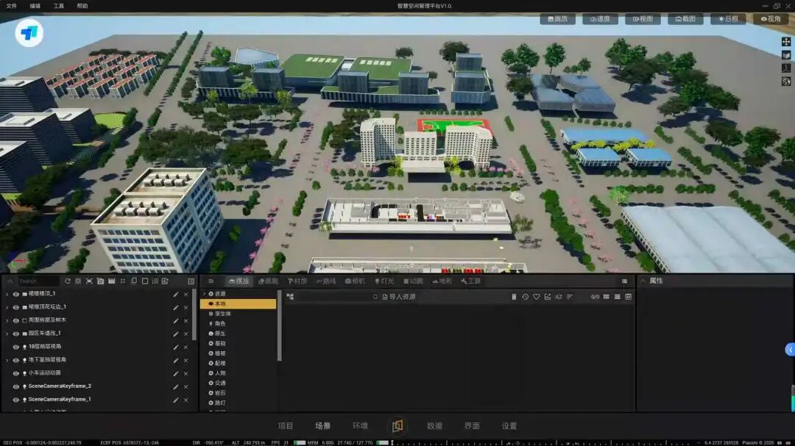Toggle visibility of 园区车道改_1

click(15, 334)
